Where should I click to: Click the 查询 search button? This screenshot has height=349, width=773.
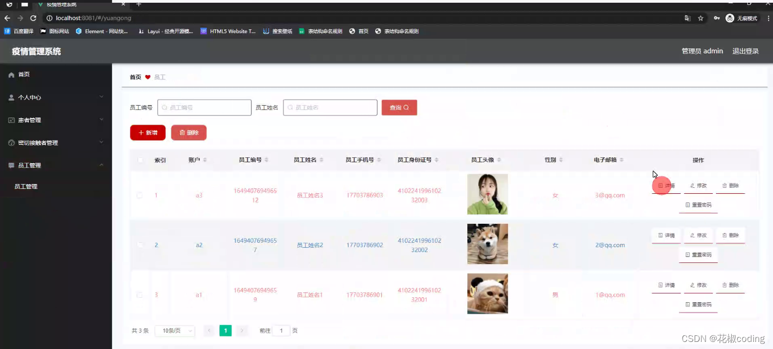pos(399,108)
